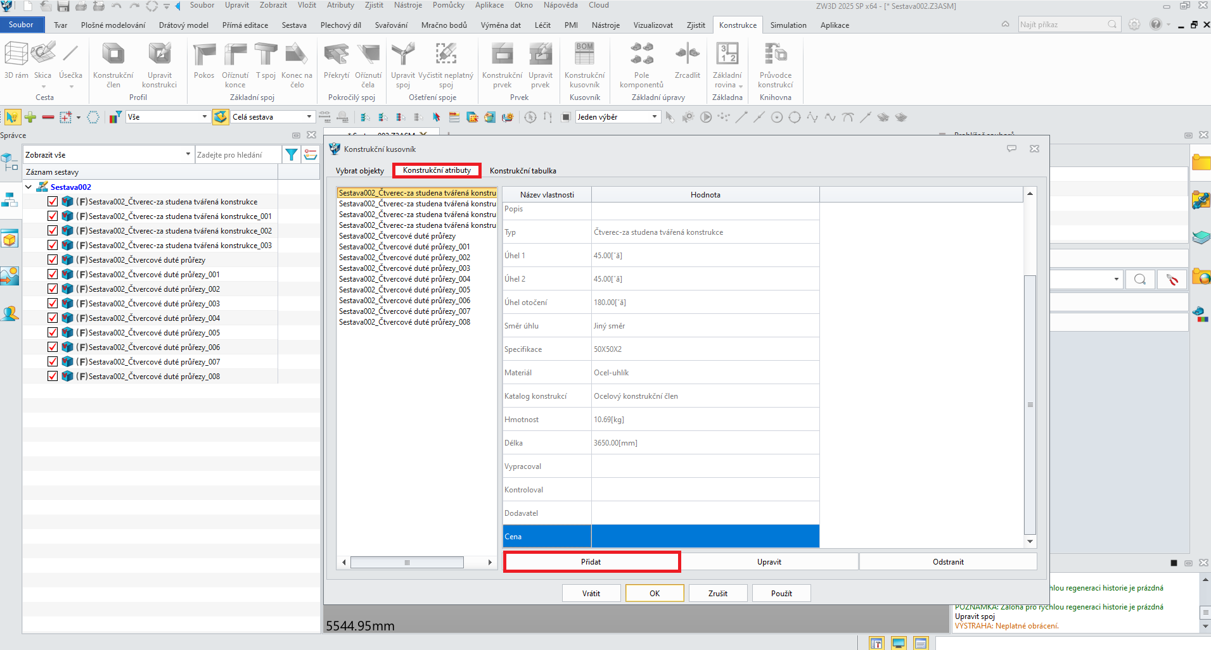This screenshot has height=650, width=1211.
Task: Open Průvodce konstrukcí library
Action: 776,65
